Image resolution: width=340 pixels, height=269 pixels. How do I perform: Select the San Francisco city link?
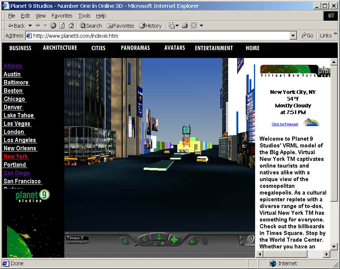[22, 181]
